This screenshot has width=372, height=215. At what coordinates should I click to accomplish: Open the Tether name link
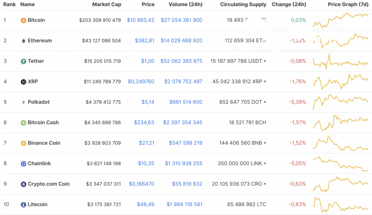36,61
